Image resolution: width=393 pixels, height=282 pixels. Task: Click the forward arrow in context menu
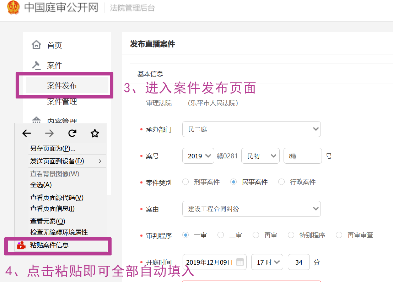coord(49,133)
